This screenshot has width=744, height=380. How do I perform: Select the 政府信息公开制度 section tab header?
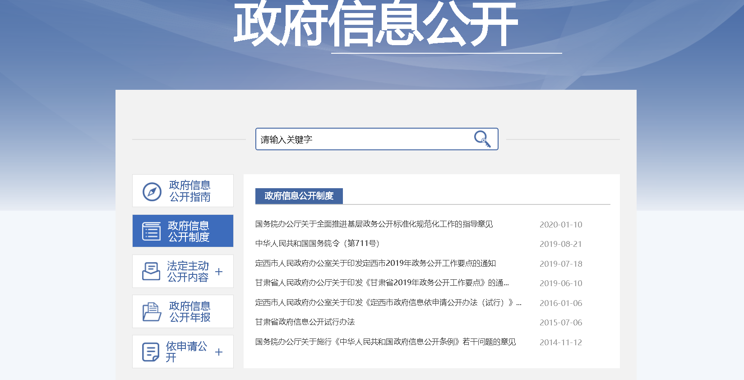pyautogui.click(x=299, y=196)
